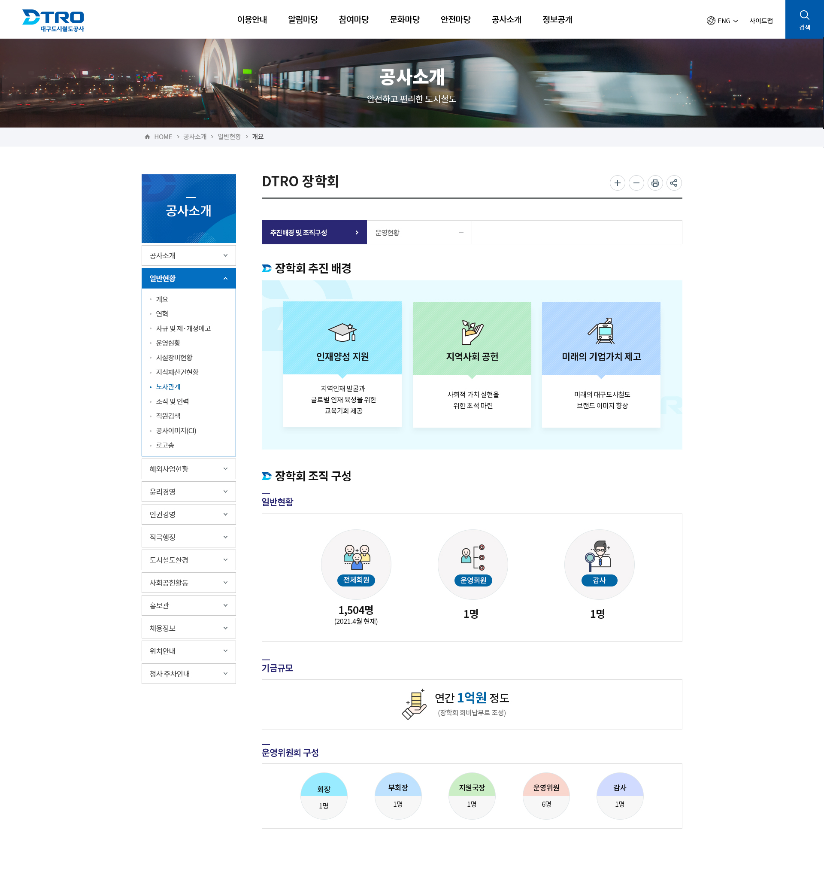Expand the 윤리경영 sidebar menu
Screen dimensions: 824x869
pyautogui.click(x=188, y=492)
